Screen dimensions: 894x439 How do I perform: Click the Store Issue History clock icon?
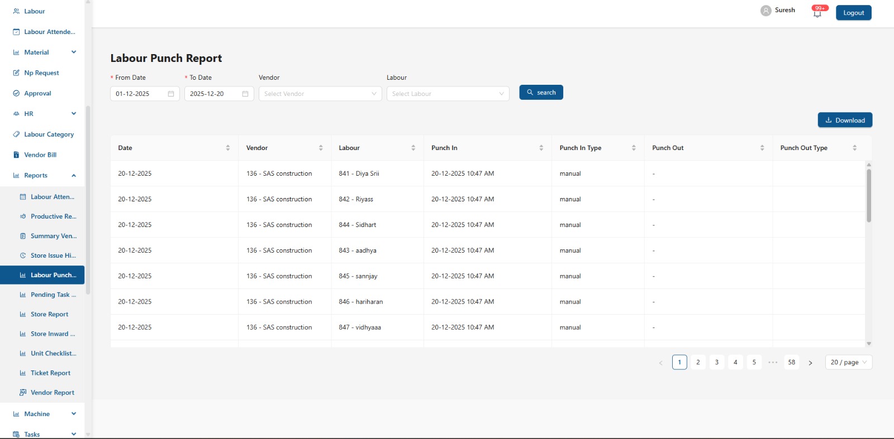click(x=23, y=255)
